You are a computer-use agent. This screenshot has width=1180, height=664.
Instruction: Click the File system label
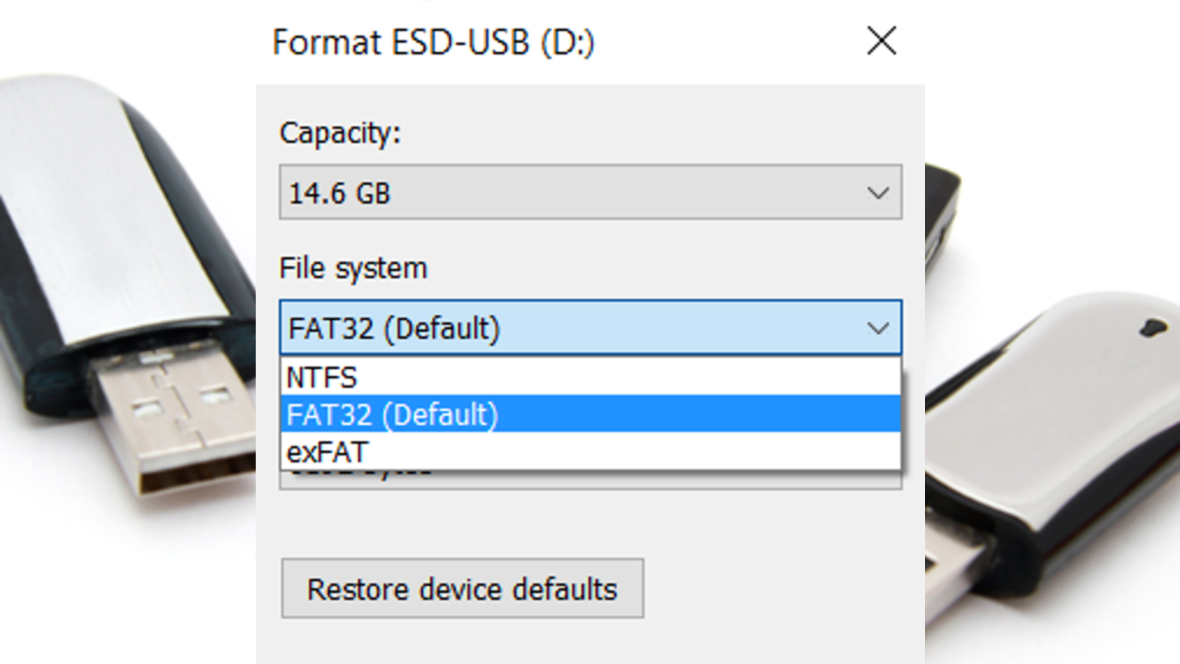353,269
